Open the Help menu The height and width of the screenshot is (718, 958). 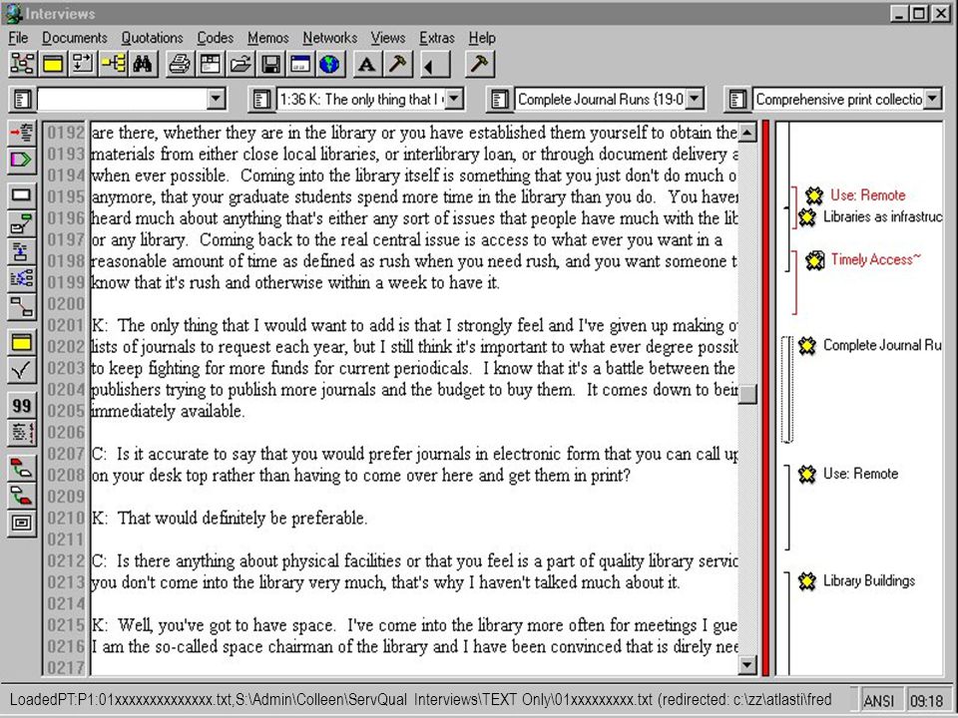(x=482, y=38)
